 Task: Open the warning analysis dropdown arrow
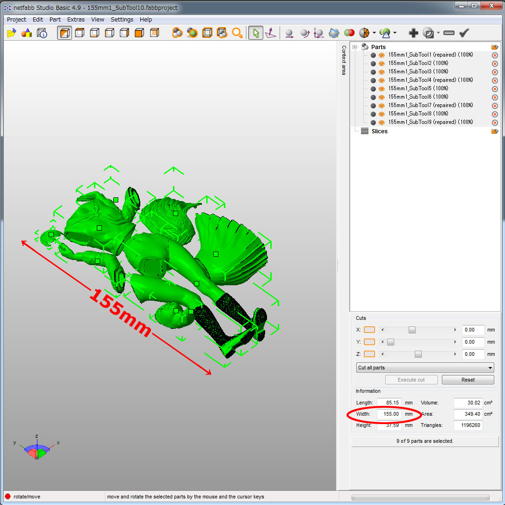[x=395, y=33]
